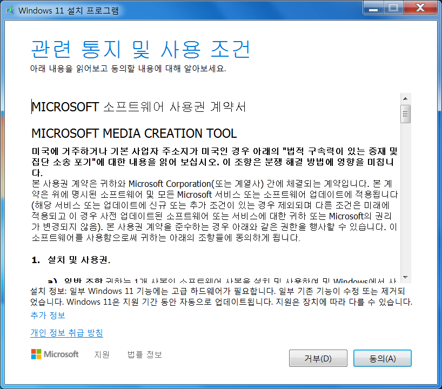Click the license scrollbar up arrow
442x389 pixels.
pyautogui.click(x=405, y=98)
